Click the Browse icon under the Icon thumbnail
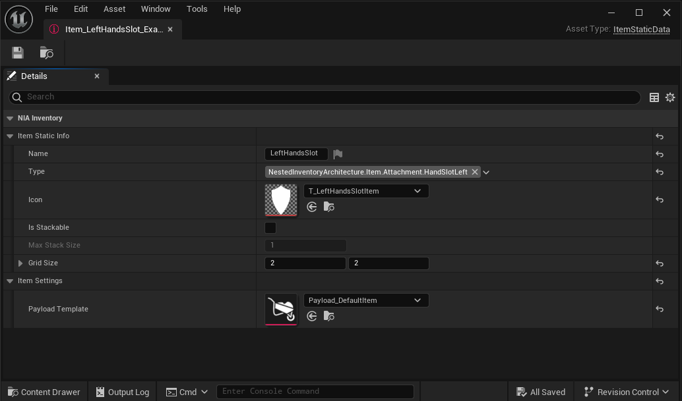 [x=328, y=206]
